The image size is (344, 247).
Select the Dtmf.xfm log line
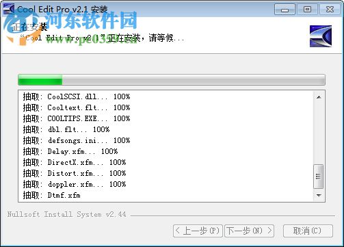52,195
